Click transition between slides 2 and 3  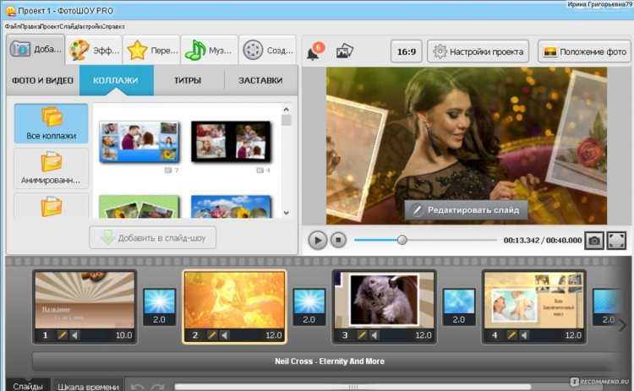(x=309, y=307)
